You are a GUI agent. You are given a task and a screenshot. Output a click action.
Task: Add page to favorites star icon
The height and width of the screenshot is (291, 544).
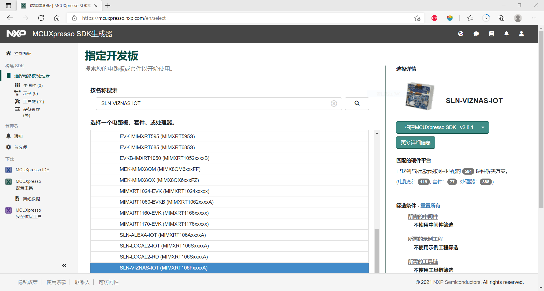[x=417, y=18]
